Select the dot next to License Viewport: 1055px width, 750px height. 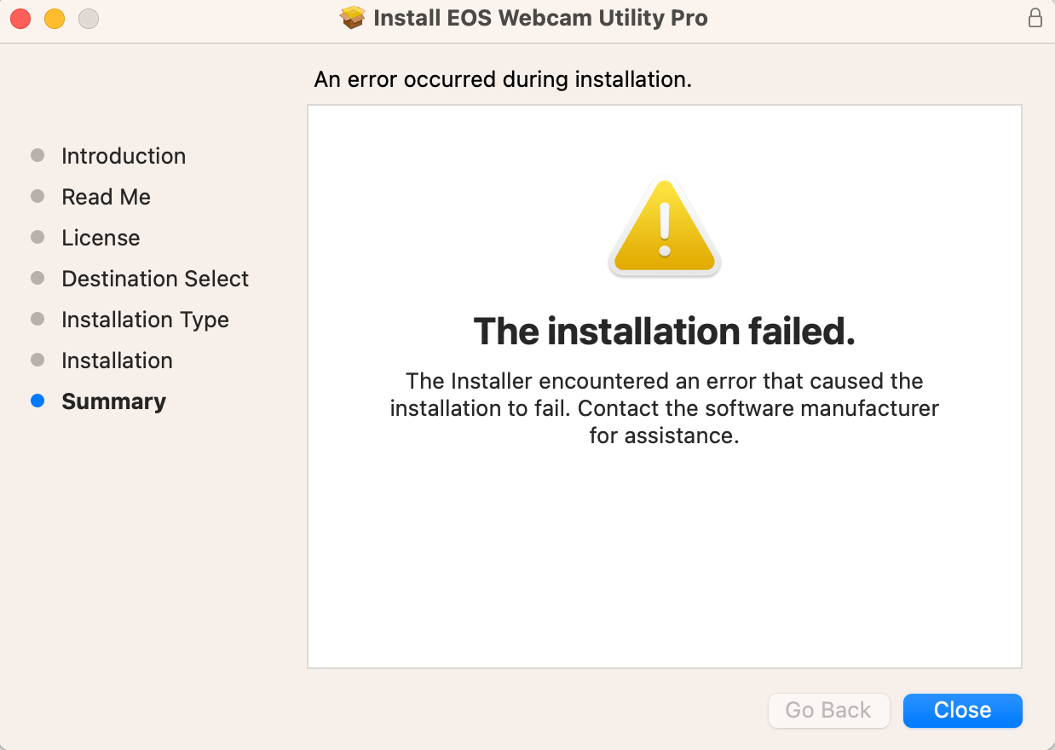37,237
